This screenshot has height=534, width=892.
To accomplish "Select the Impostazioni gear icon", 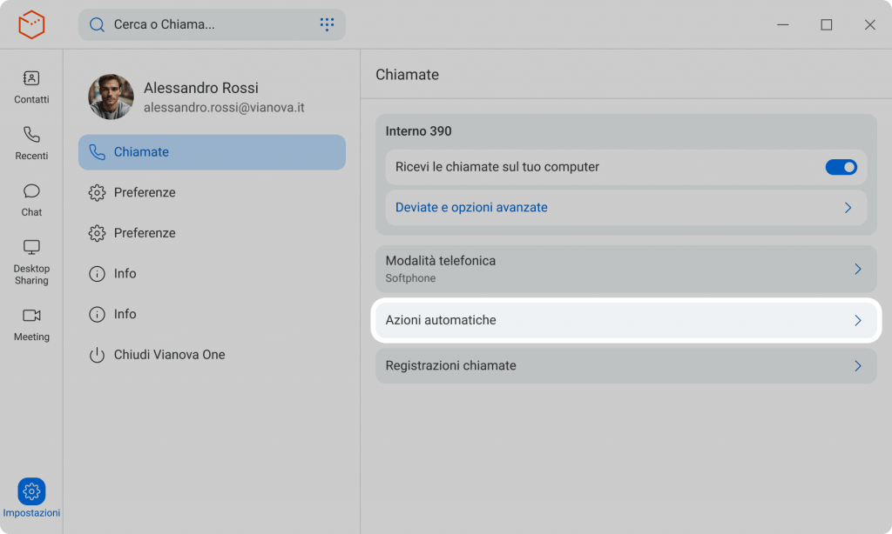I will [31, 491].
